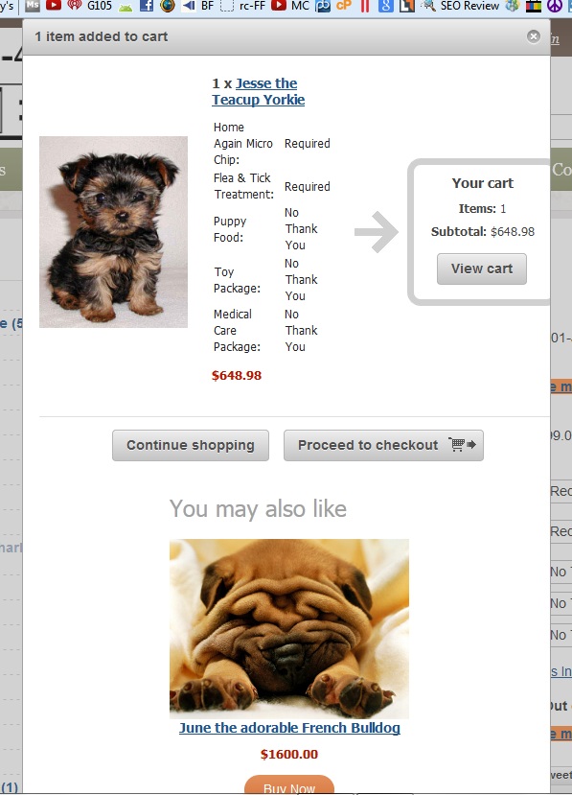572x795 pixels.
Task: Proceed to checkout
Action: tap(383, 445)
